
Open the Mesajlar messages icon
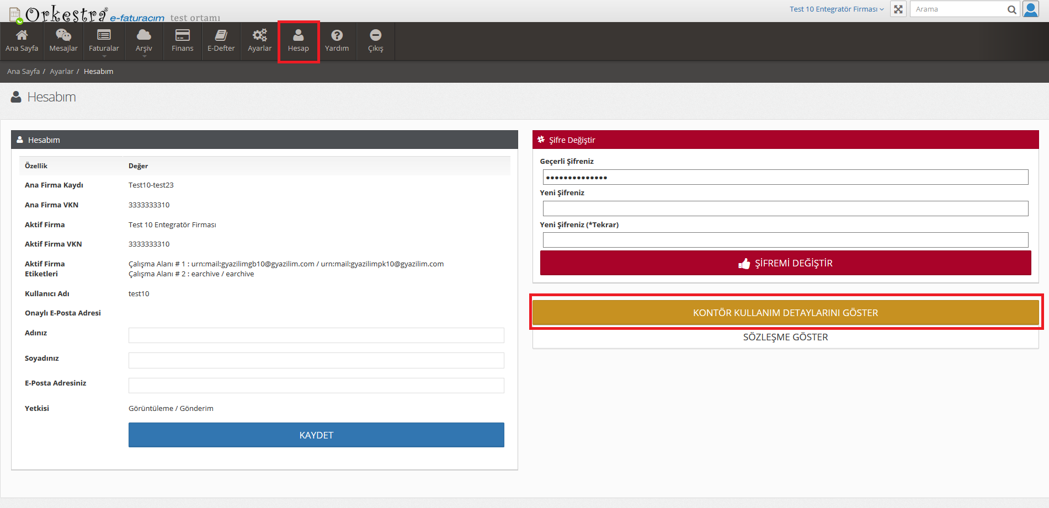point(63,35)
